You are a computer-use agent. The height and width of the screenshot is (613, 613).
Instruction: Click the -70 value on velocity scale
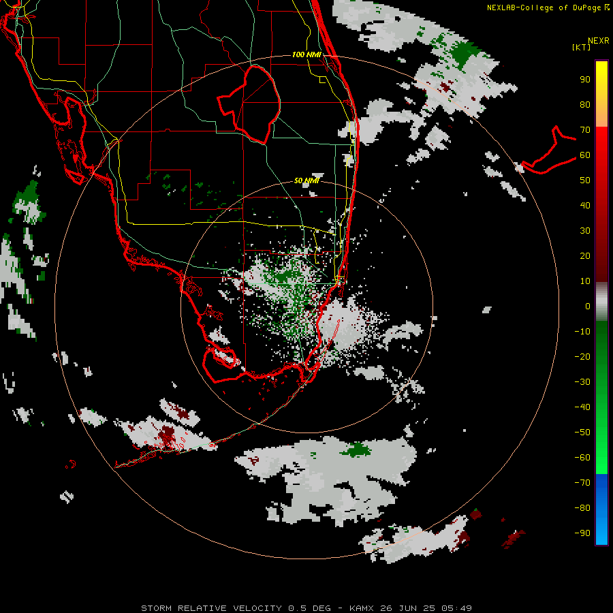tap(582, 482)
